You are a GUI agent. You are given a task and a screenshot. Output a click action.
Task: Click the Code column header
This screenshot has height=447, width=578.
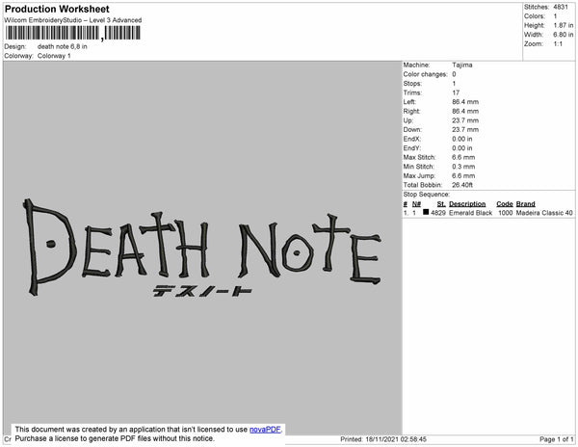[505, 204]
